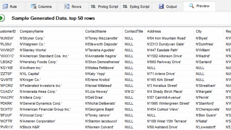Select cell N'Altera Corp.'
Screen dimensions: 231x130
click(50, 97)
